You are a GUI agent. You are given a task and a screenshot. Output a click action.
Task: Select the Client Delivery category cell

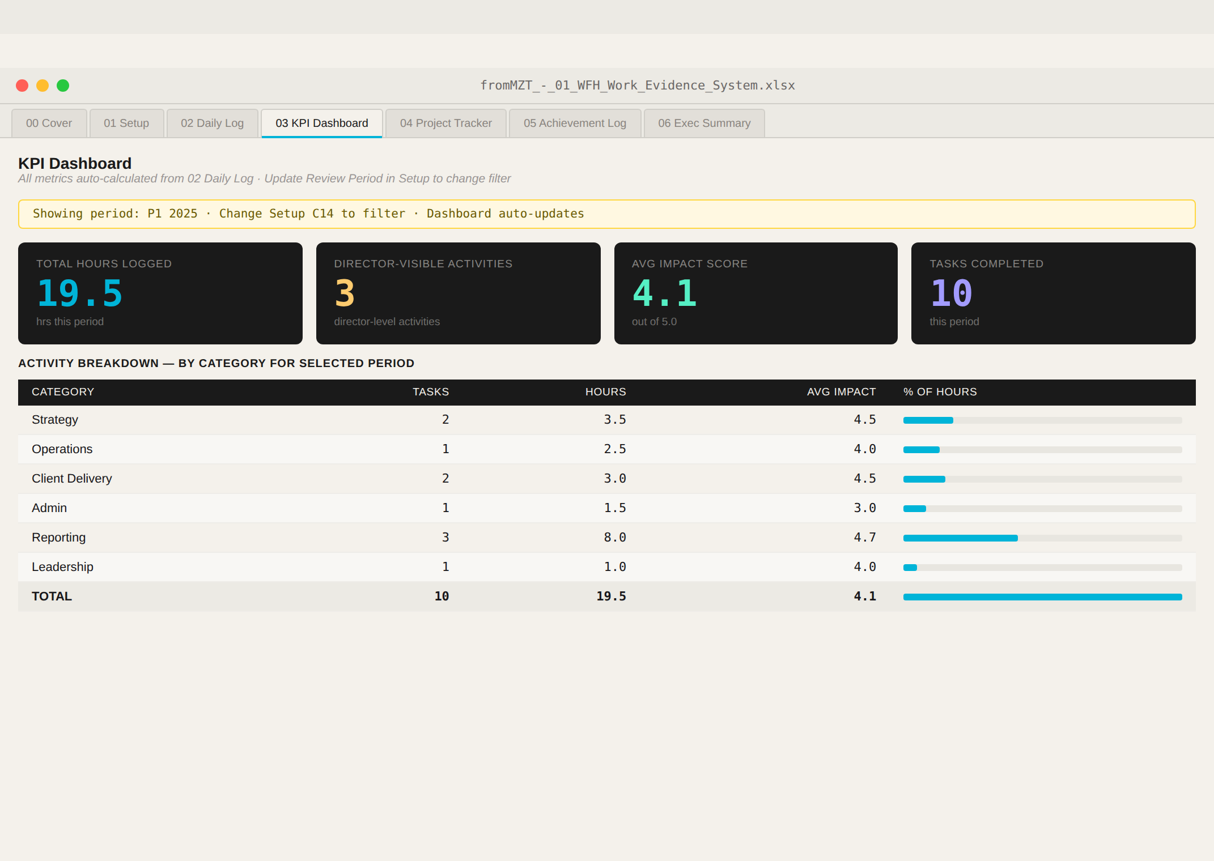point(72,479)
